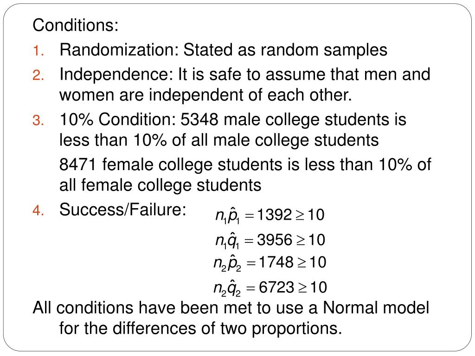This screenshot has height=356, width=475.
Task: Select the orange list number 2
Action: coord(38,75)
